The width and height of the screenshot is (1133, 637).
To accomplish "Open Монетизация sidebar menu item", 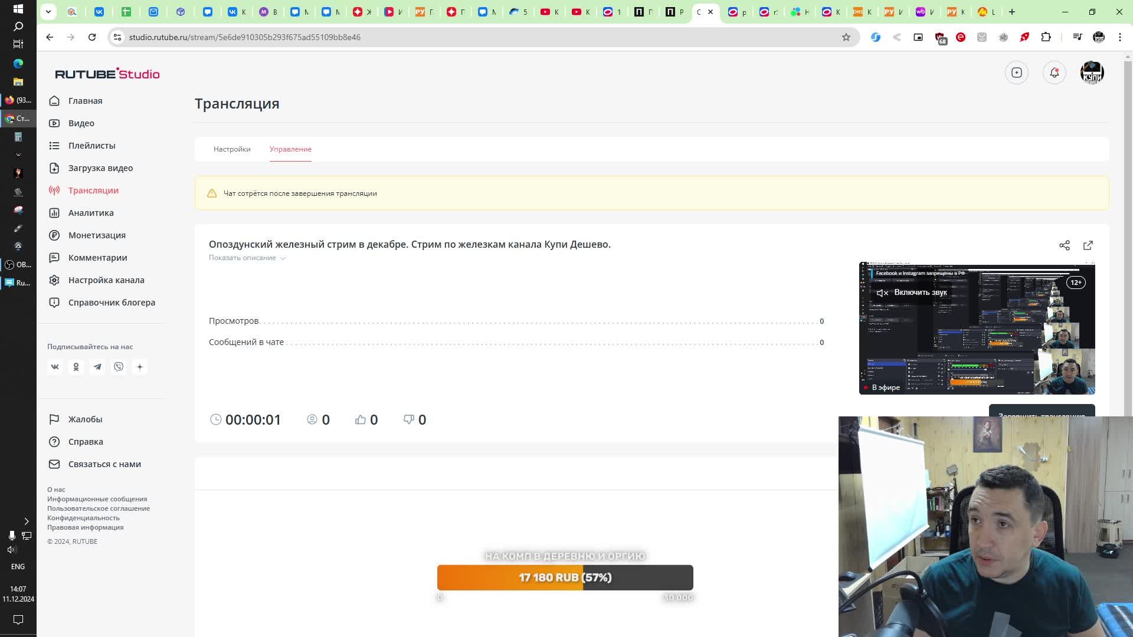I will [97, 235].
